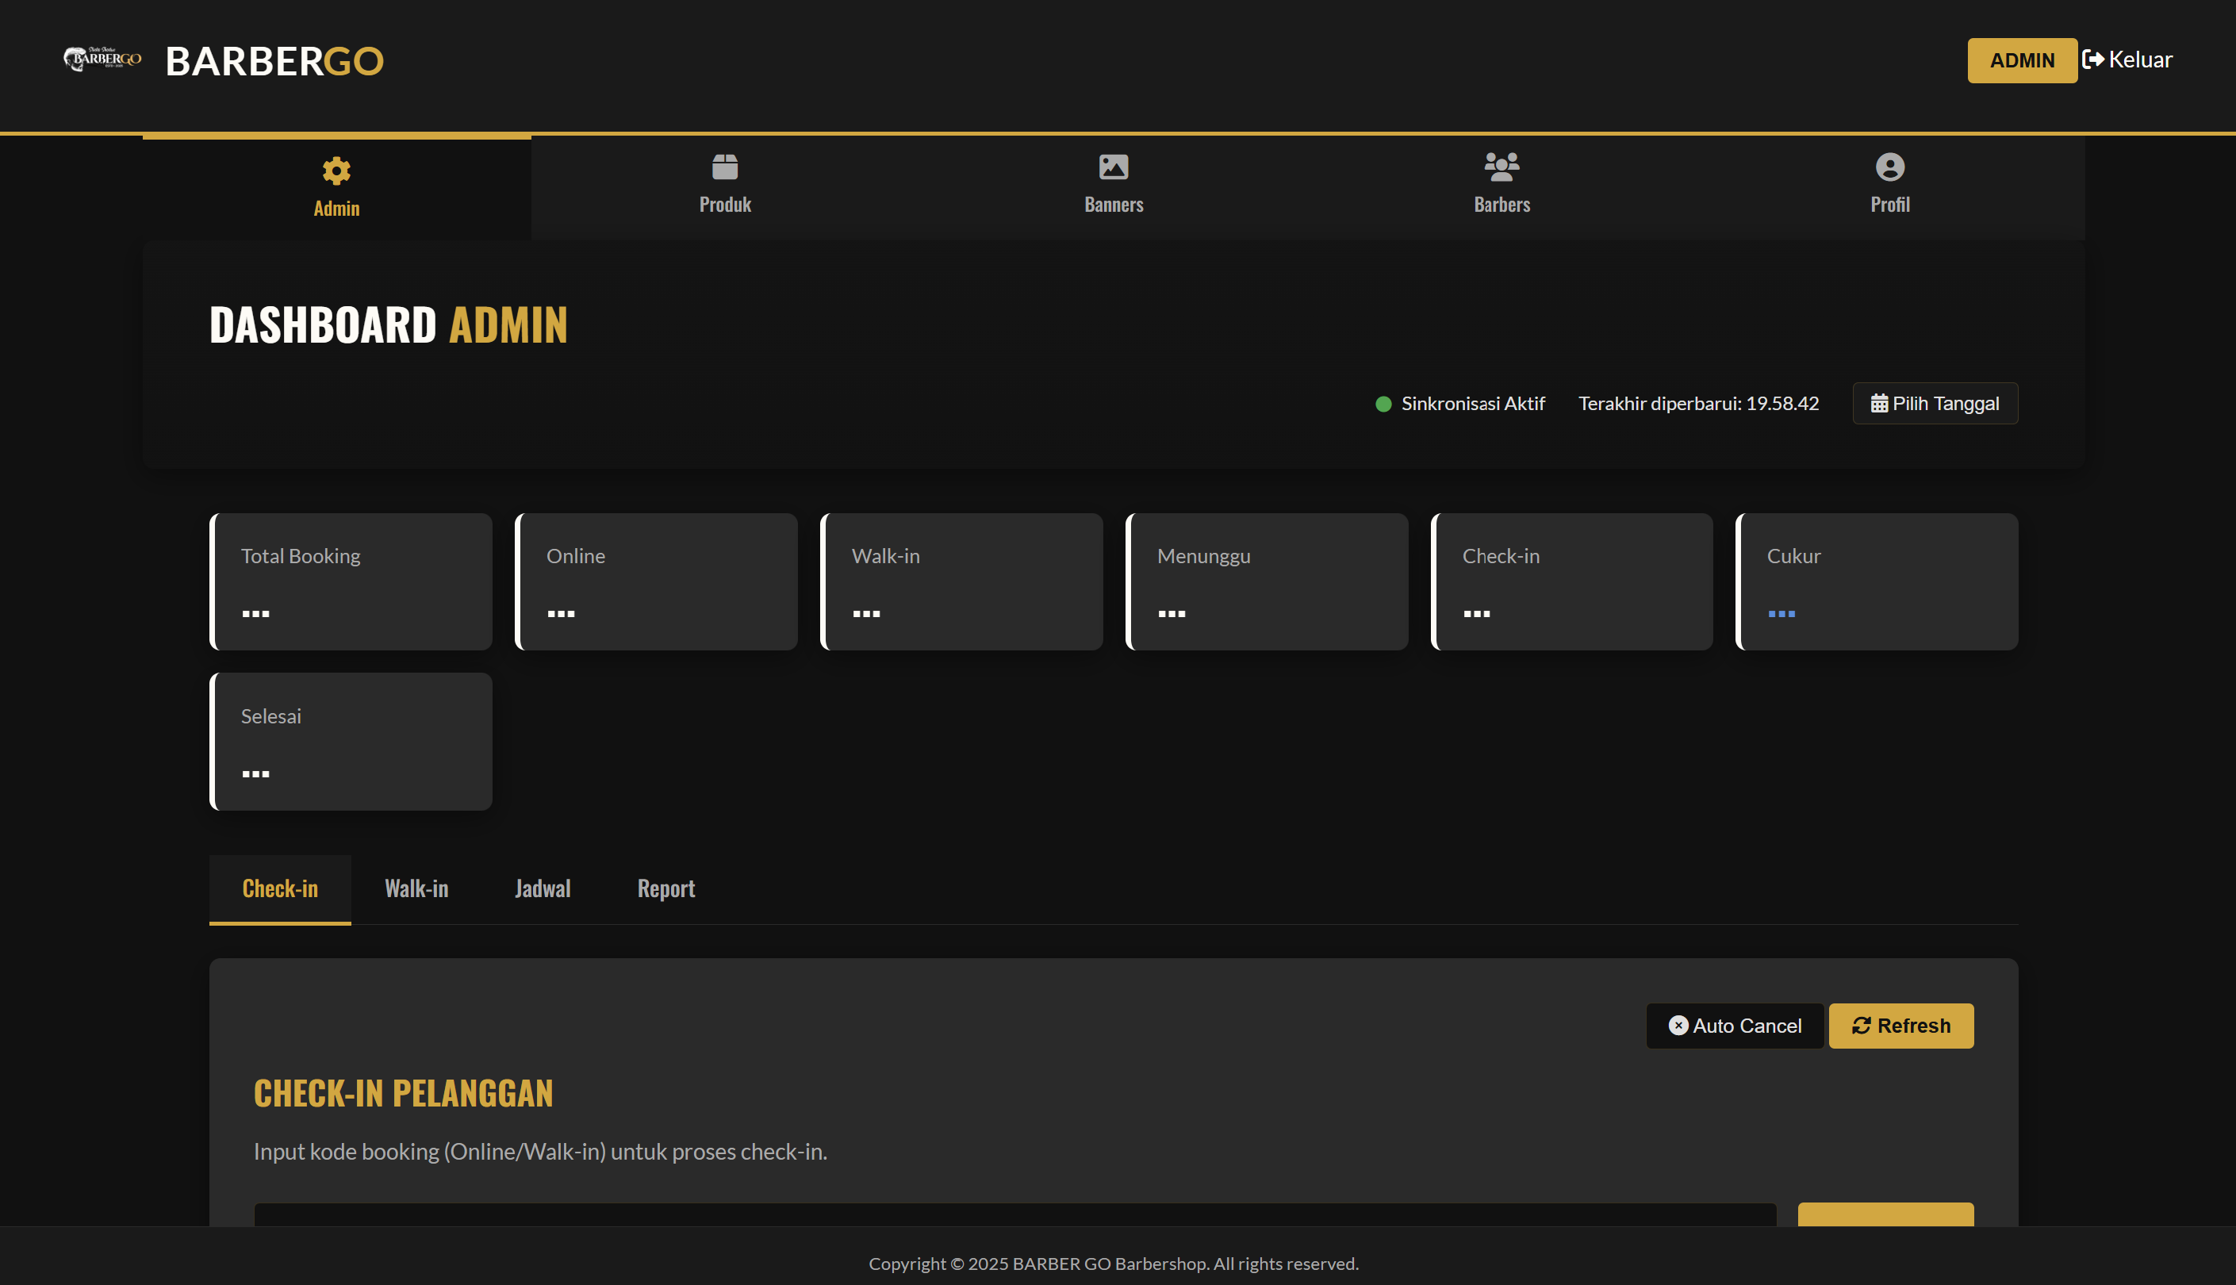Switch to the Report sub-tab
This screenshot has width=2236, height=1285.
click(666, 888)
